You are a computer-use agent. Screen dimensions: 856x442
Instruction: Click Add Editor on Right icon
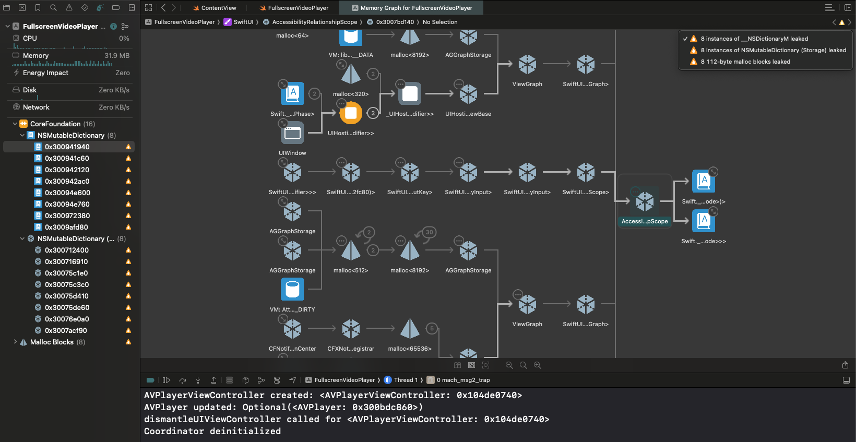[x=848, y=7]
